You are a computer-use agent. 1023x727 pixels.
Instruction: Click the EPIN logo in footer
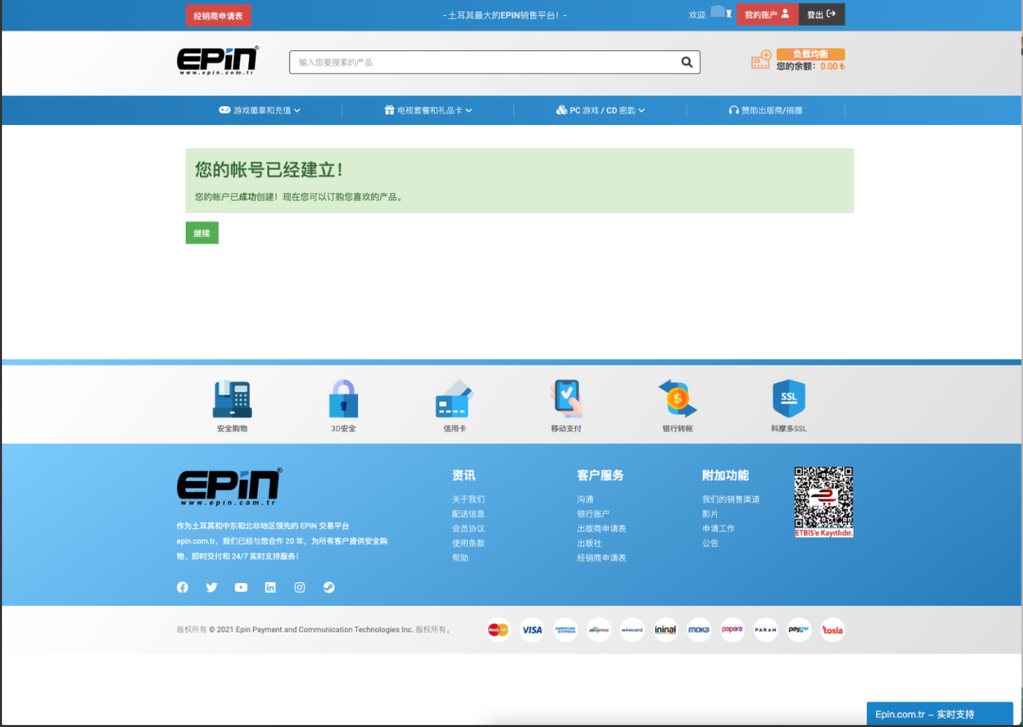(x=229, y=487)
